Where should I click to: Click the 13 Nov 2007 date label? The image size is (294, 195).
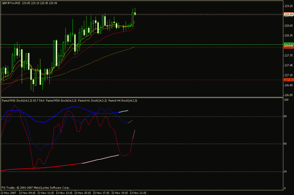pos(8,193)
